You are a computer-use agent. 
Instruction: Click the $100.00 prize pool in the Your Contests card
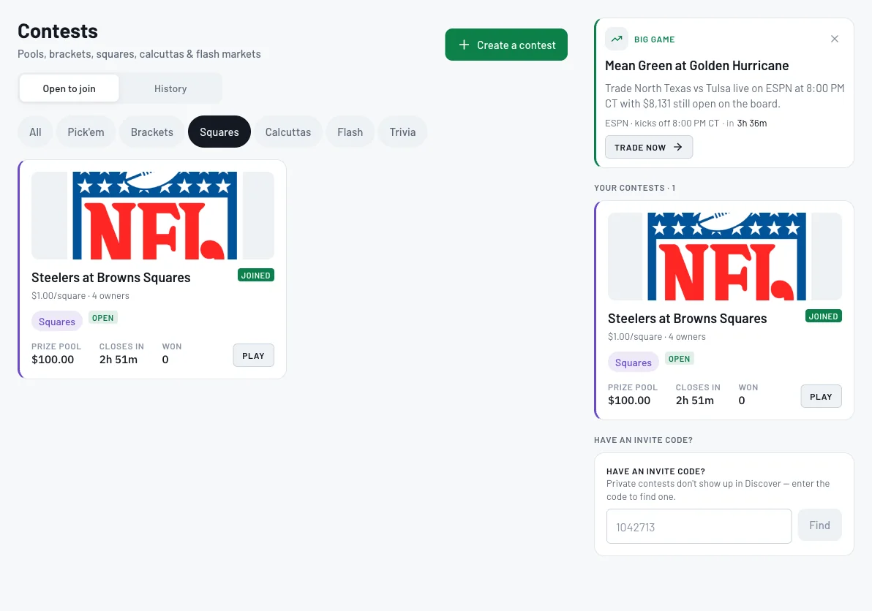[x=629, y=401]
